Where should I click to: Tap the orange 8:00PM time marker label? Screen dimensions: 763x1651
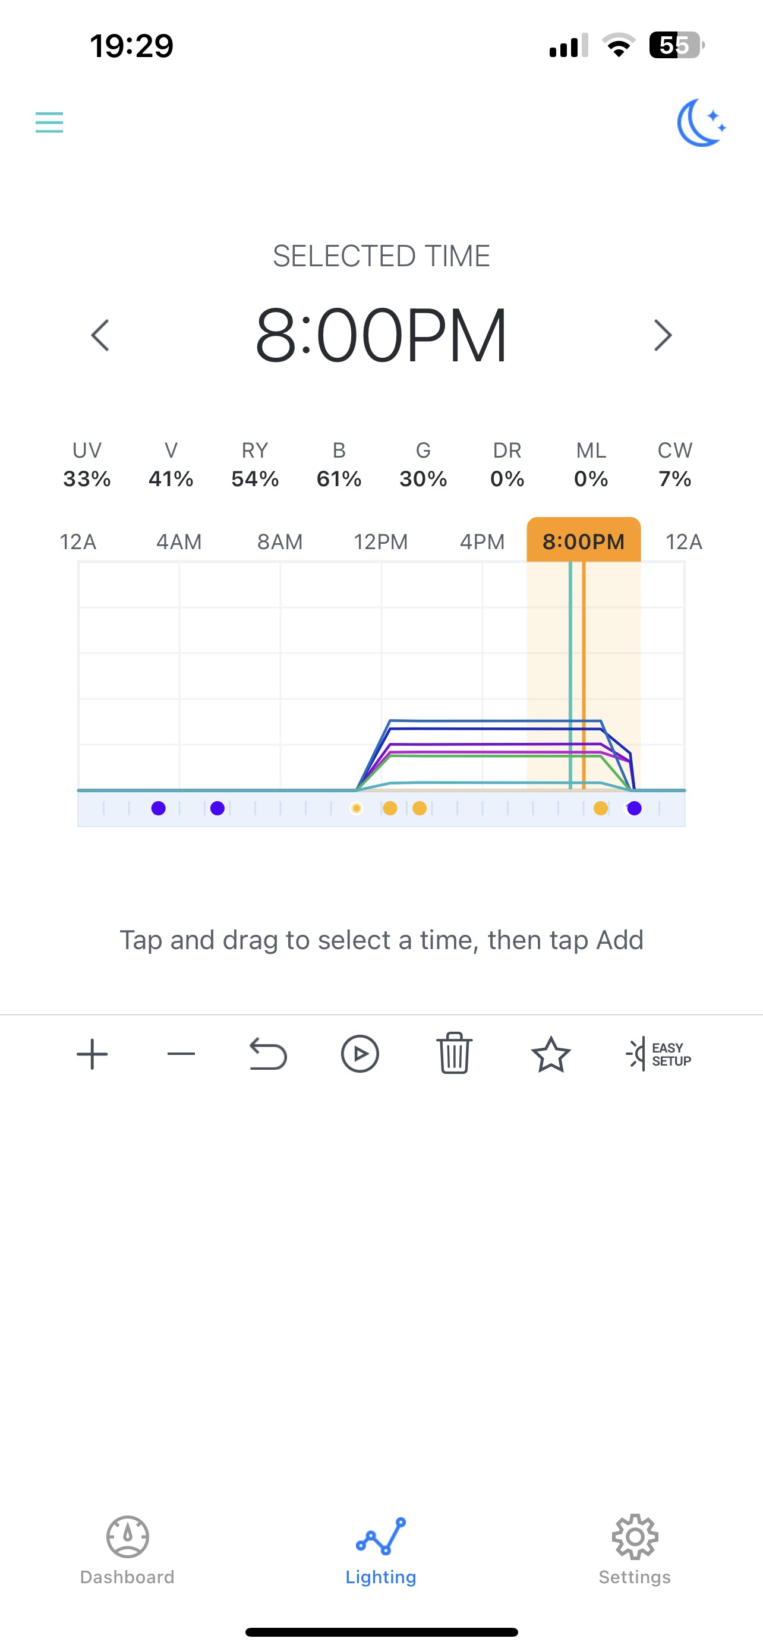point(583,541)
